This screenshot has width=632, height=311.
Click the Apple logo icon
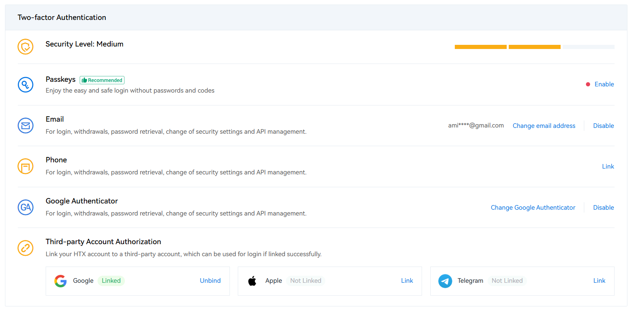tap(252, 281)
